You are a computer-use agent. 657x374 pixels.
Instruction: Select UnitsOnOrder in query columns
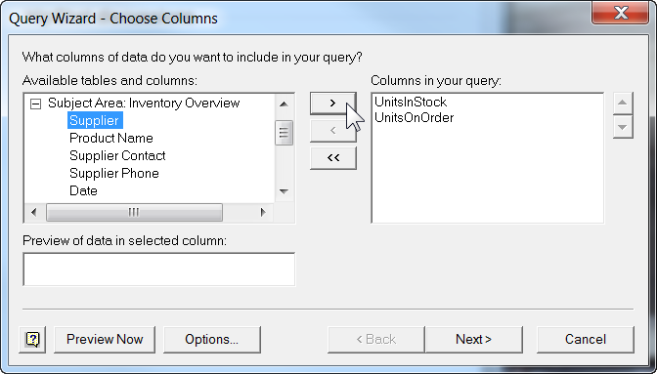(x=414, y=117)
